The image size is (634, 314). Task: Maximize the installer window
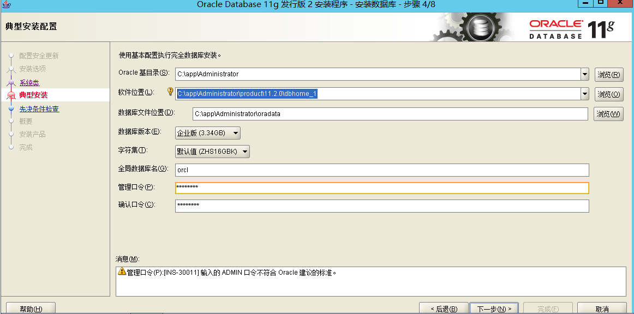pyautogui.click(x=600, y=3)
